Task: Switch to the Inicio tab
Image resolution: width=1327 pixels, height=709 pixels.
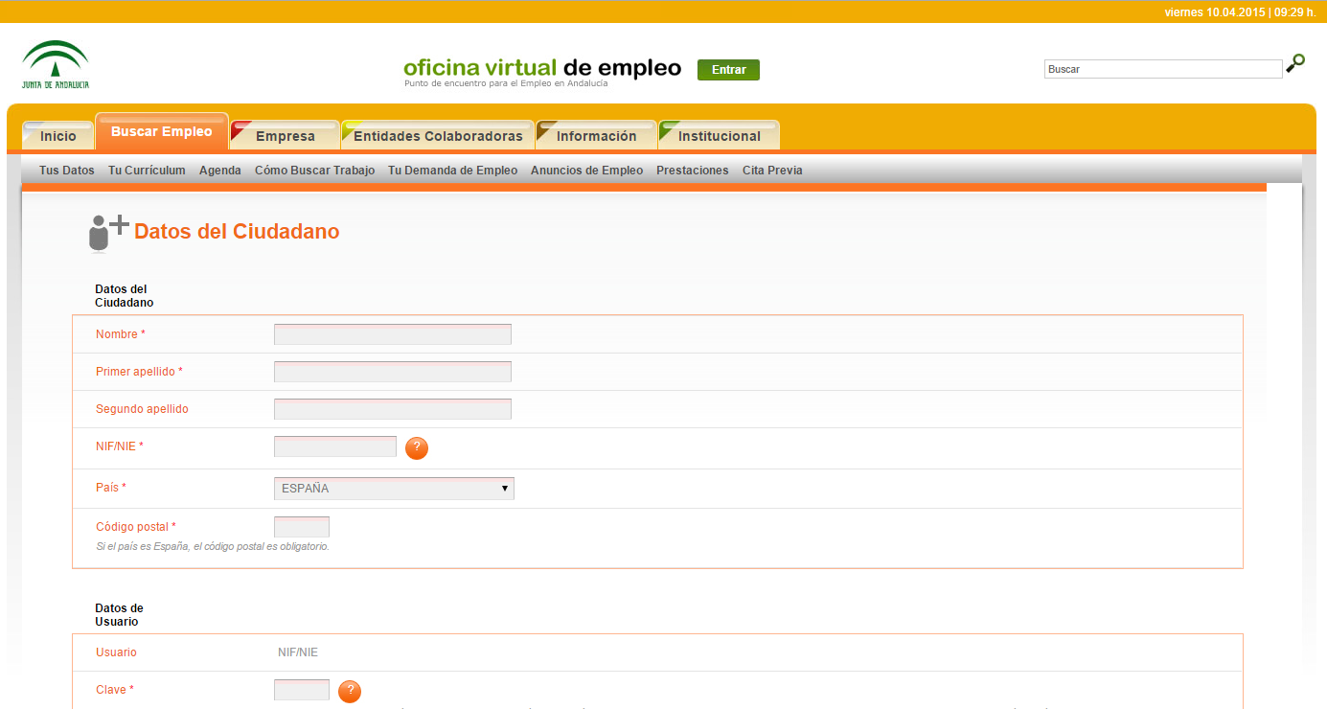Action: 57,136
